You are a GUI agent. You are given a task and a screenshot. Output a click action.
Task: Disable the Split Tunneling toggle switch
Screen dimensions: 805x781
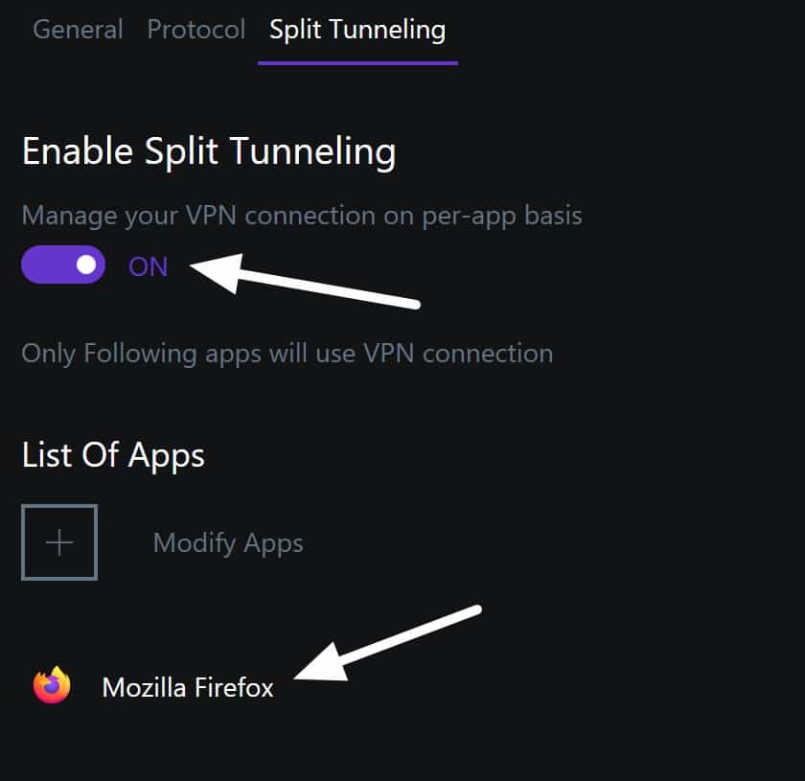(63, 264)
